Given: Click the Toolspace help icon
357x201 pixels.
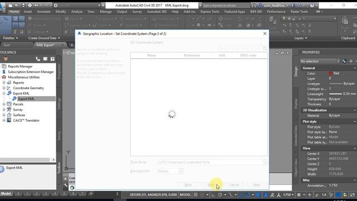Looking at the screenshot, I should pos(52,59).
